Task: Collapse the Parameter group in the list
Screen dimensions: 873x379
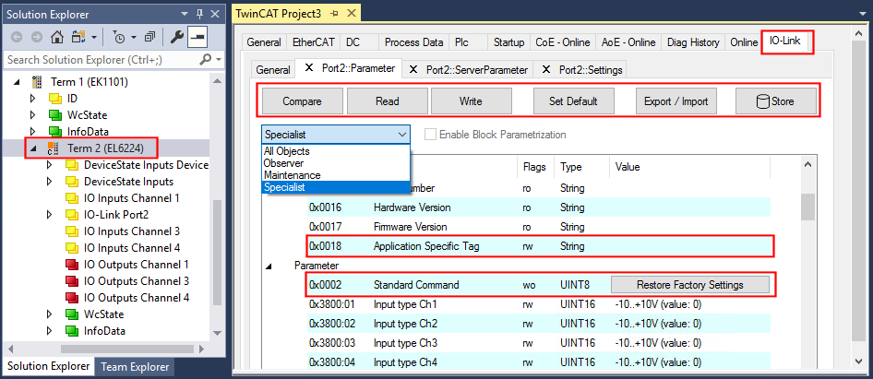Action: pos(269,266)
